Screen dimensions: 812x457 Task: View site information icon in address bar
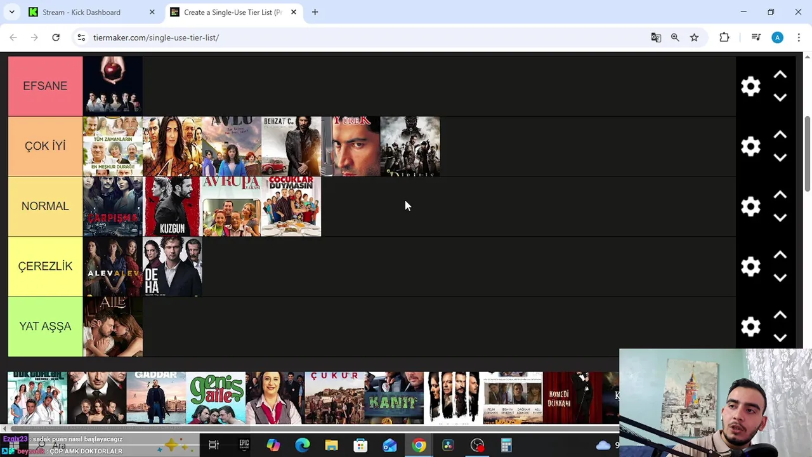tap(81, 37)
